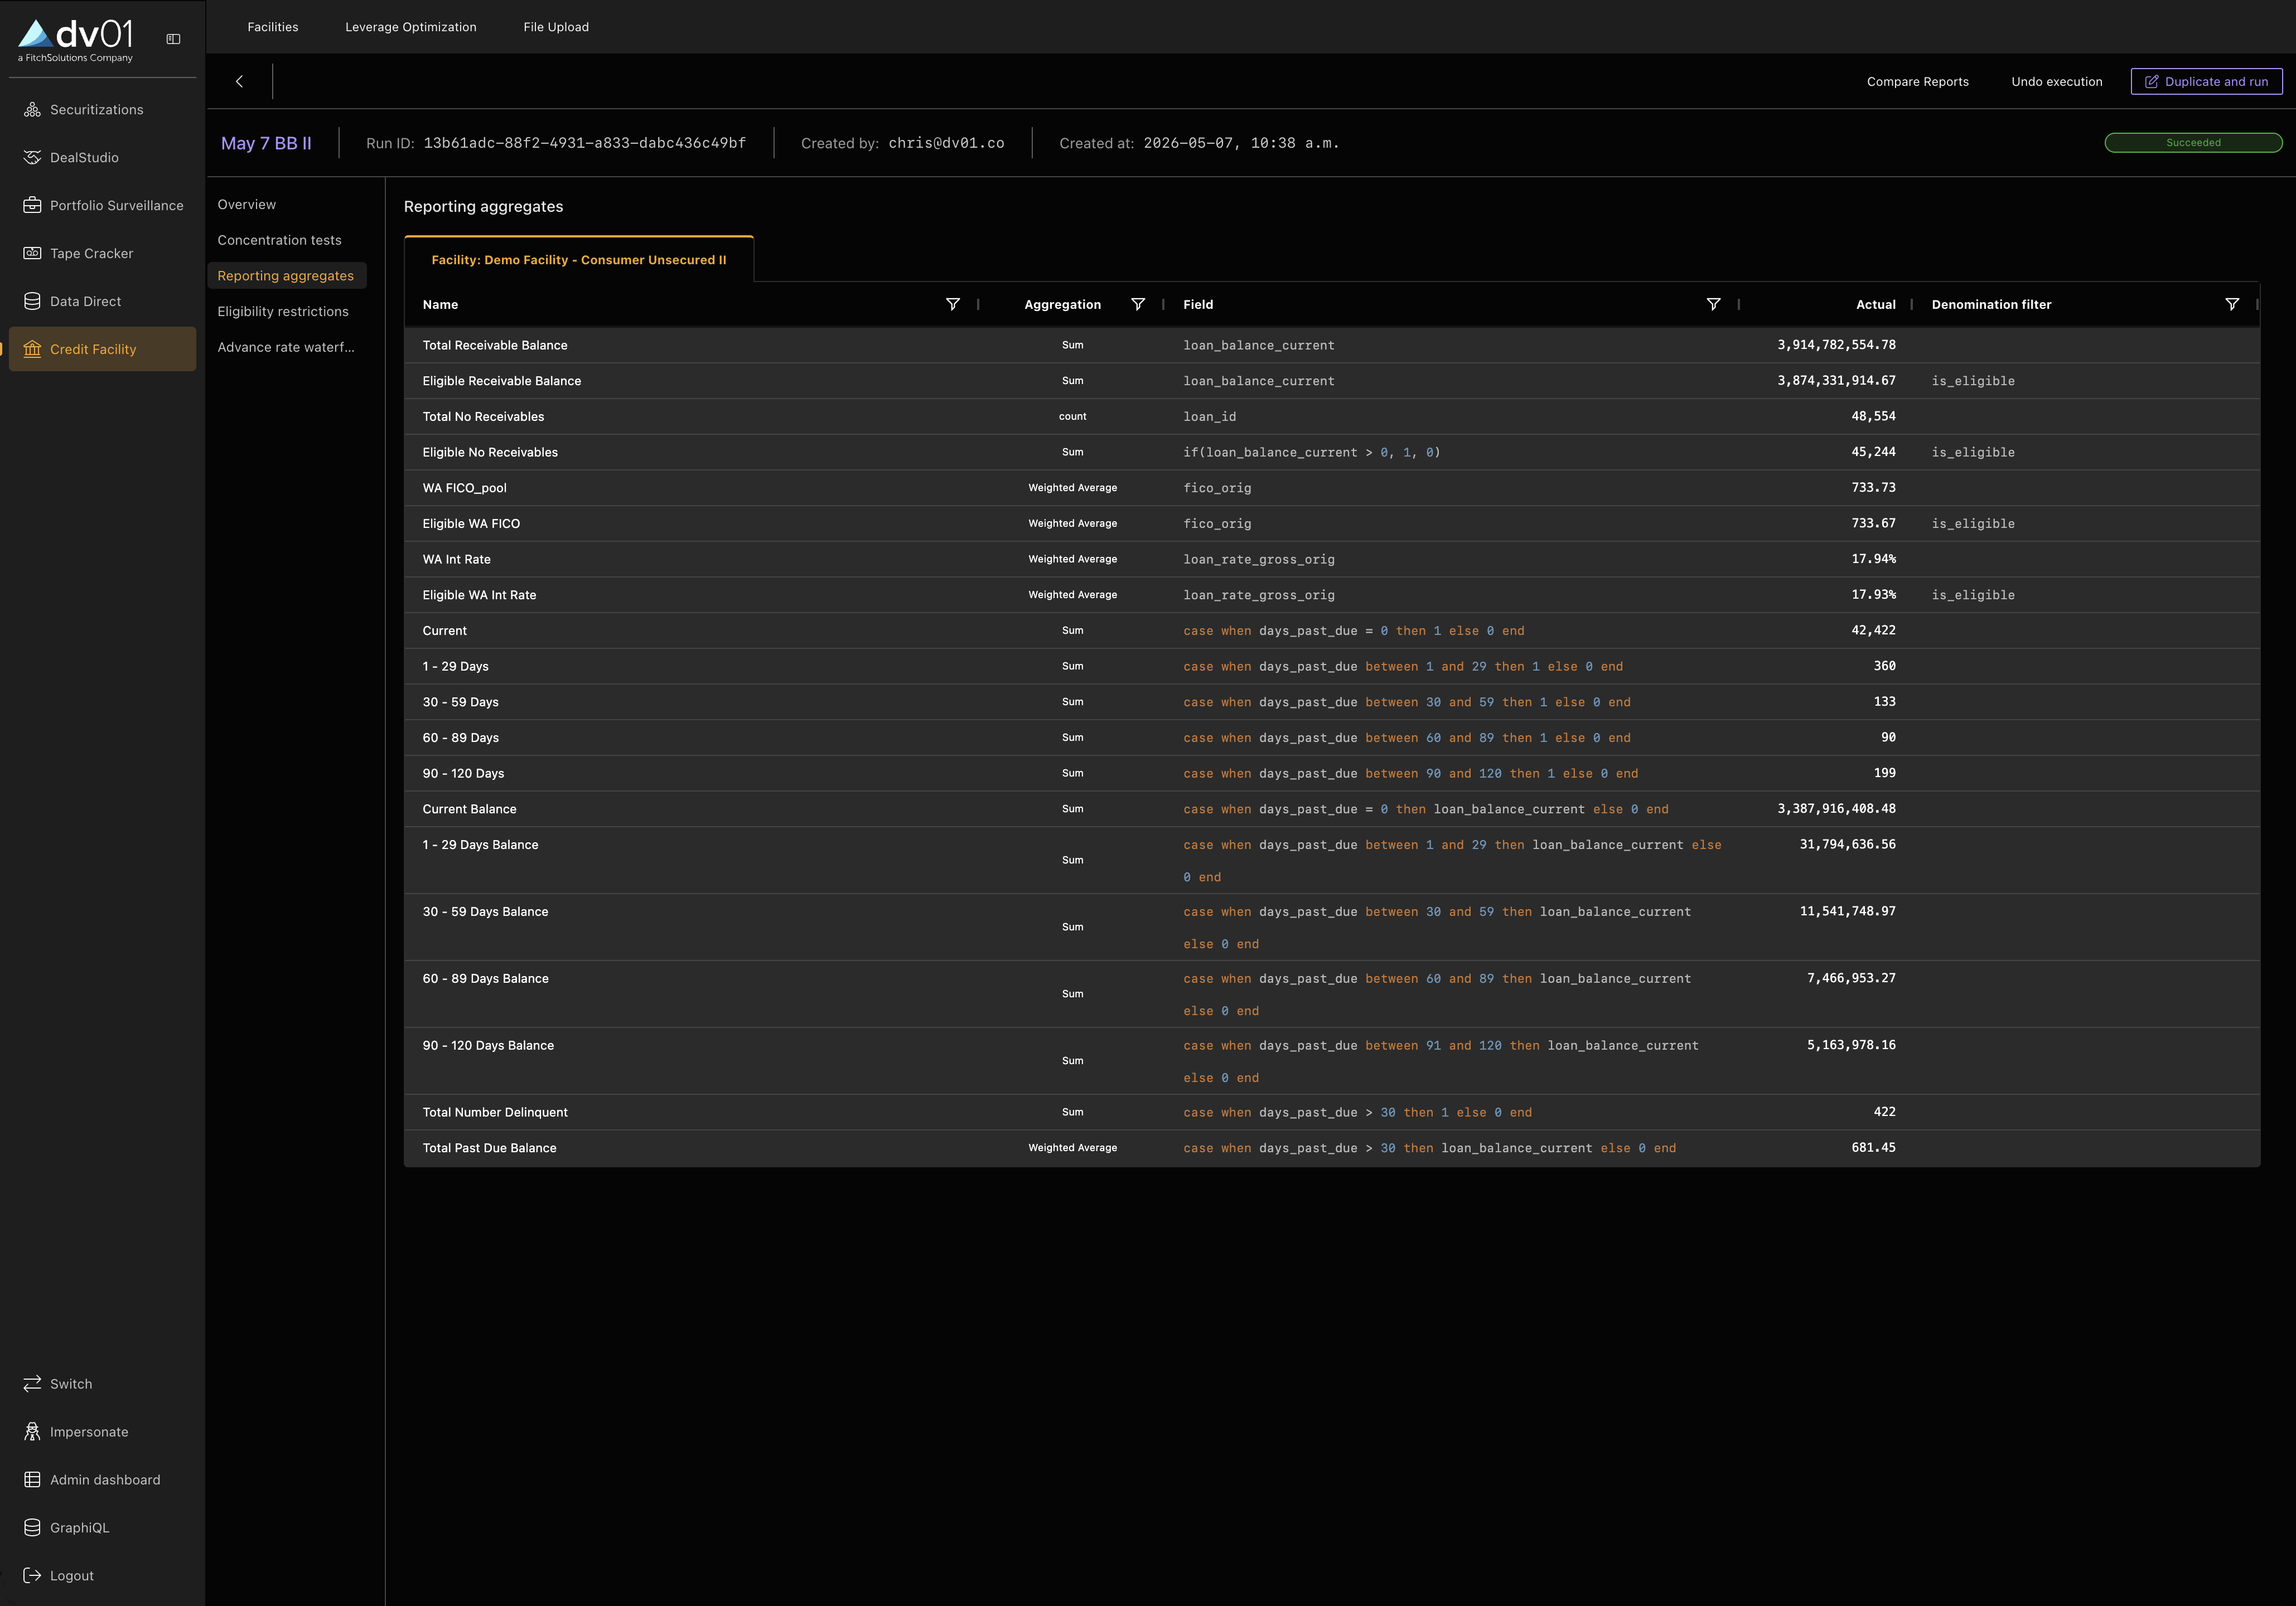The image size is (2296, 1606).
Task: Click the 42,422 actual value
Action: coord(1873,630)
